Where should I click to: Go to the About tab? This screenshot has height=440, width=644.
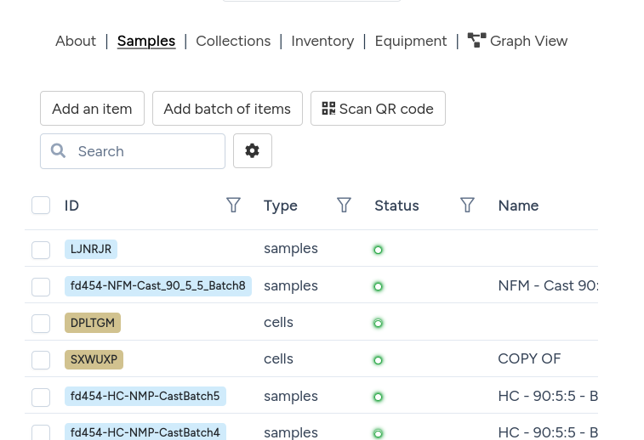[x=76, y=41]
